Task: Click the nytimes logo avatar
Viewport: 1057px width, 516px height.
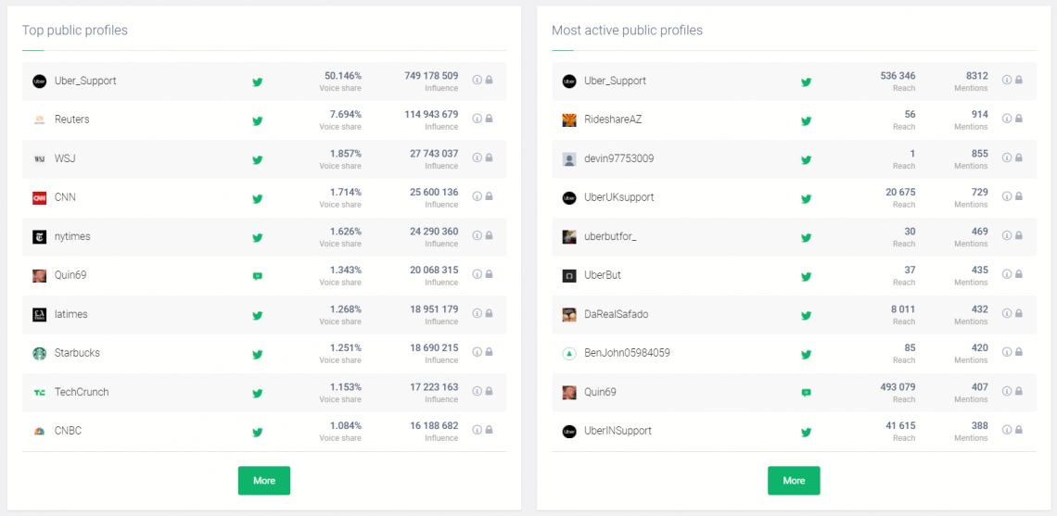Action: click(x=39, y=237)
